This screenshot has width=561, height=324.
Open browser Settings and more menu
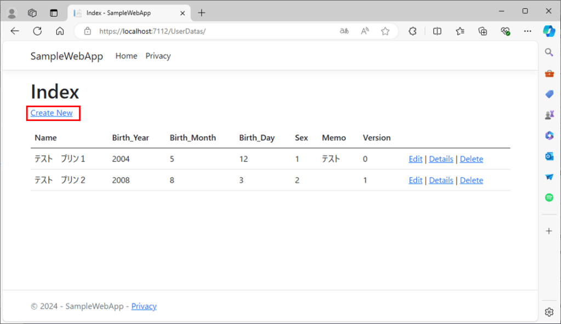528,31
